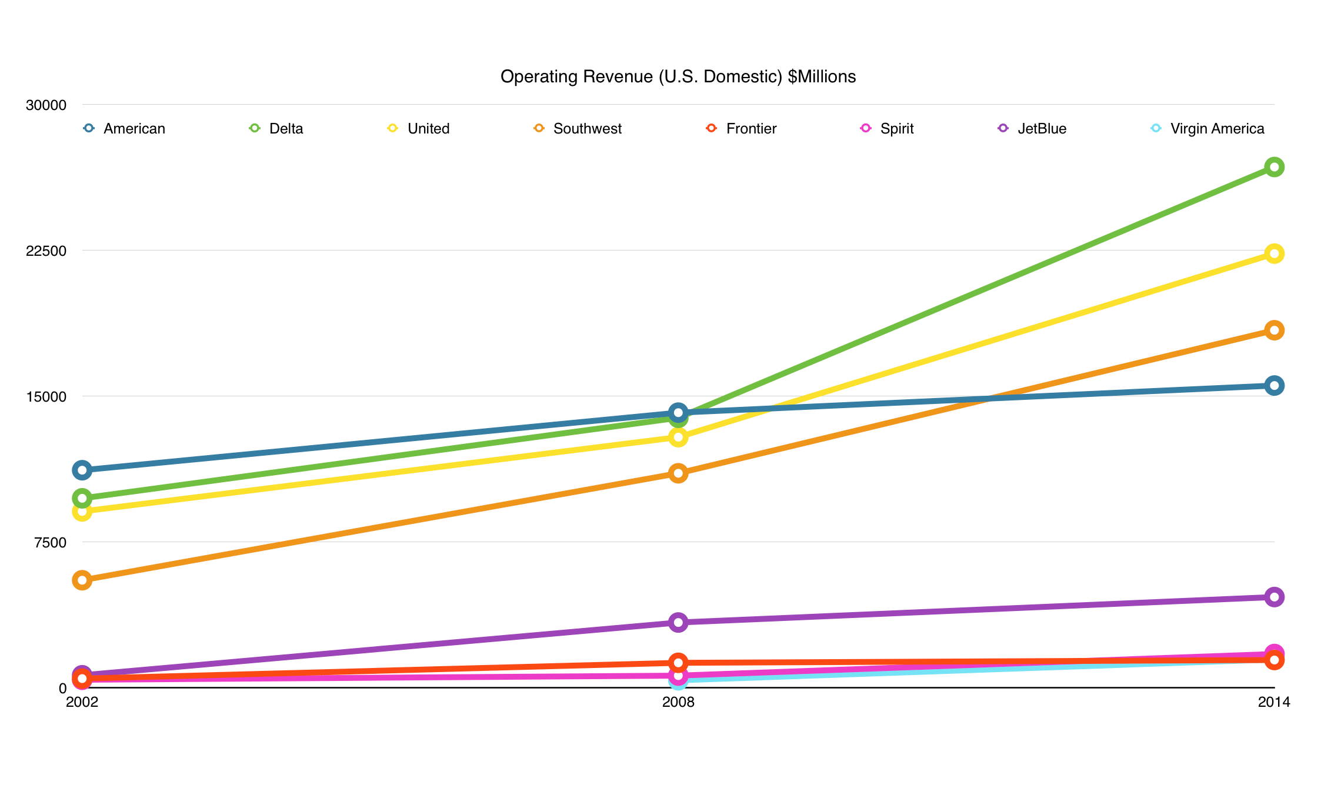Screen dimensions: 1341x795
Task: Click American's 2008 data point
Action: click(678, 413)
